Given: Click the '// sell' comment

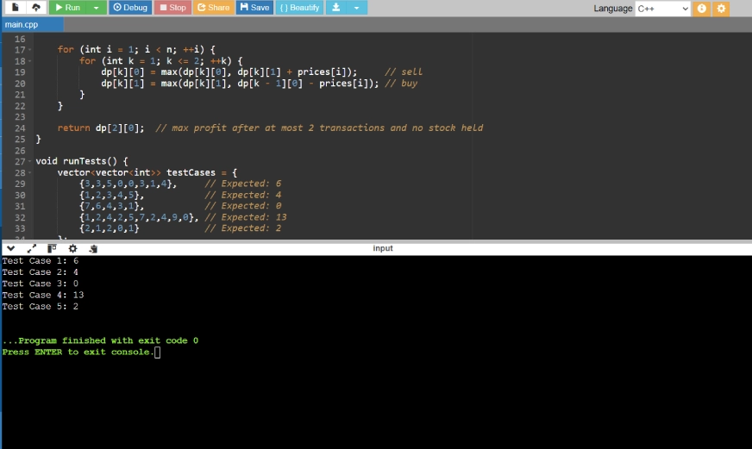Looking at the screenshot, I should coord(404,72).
